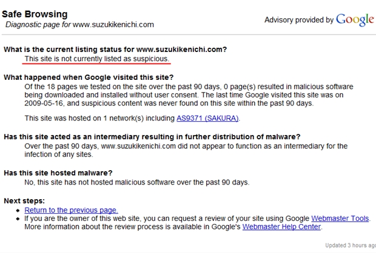The width and height of the screenshot is (376, 253).
Task: Open the Webmaster Tools link
Action: pos(340,218)
